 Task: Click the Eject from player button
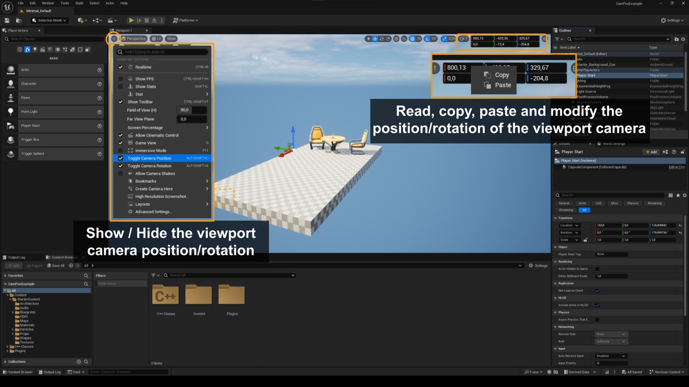point(154,20)
